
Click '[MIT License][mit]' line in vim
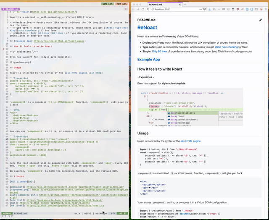click(22, 182)
